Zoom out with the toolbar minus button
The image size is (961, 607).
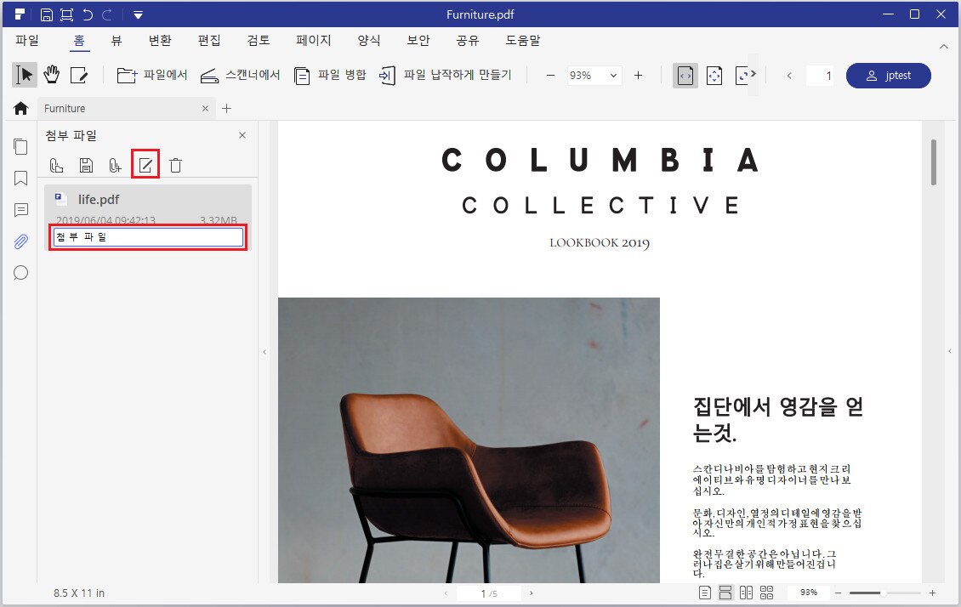click(550, 76)
